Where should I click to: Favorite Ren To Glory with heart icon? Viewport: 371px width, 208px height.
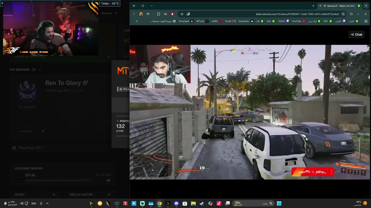(x=43, y=131)
